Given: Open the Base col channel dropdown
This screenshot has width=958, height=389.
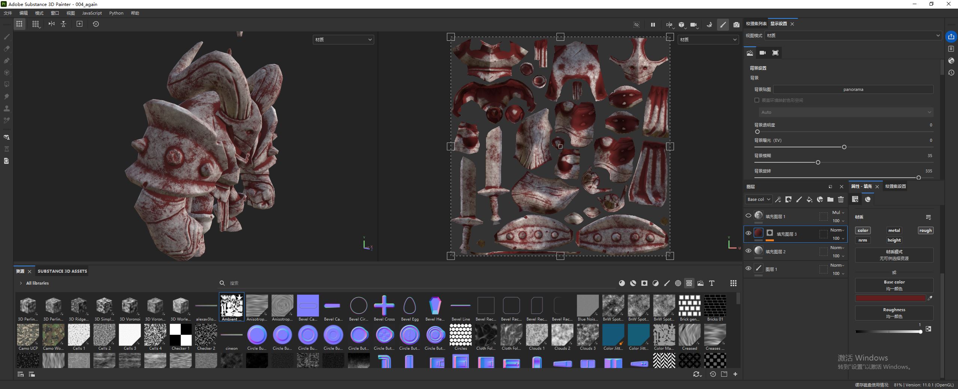Looking at the screenshot, I should (x=758, y=199).
